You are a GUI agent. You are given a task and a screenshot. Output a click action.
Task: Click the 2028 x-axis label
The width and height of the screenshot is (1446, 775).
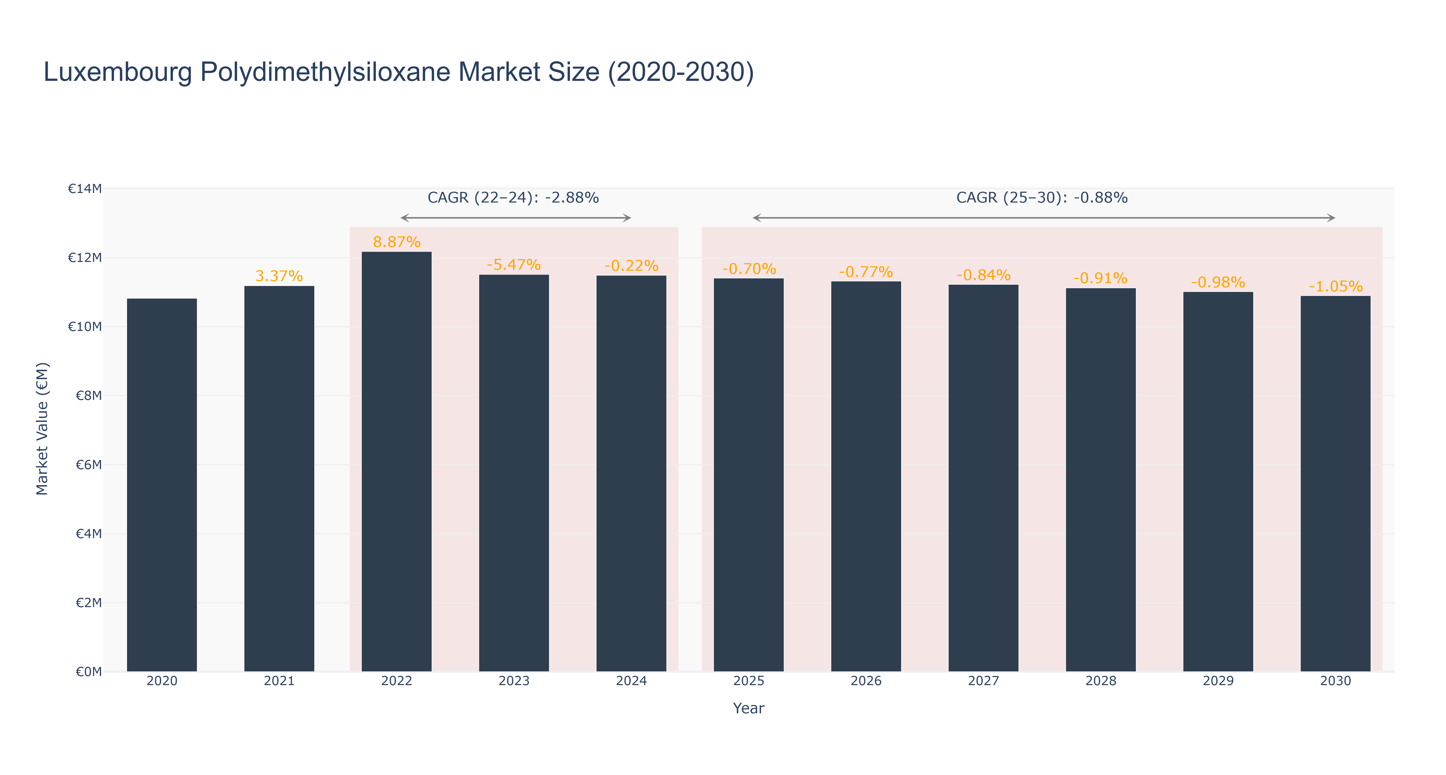(x=1100, y=681)
